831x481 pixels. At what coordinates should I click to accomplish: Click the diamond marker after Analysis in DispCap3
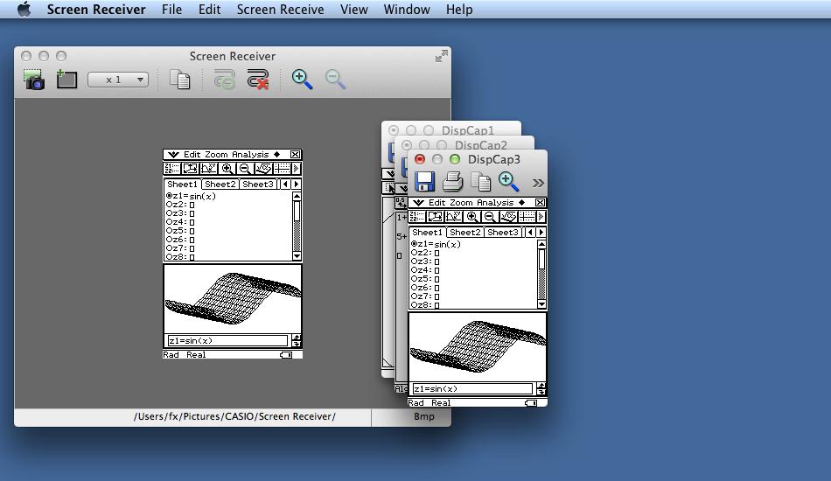[x=521, y=203]
